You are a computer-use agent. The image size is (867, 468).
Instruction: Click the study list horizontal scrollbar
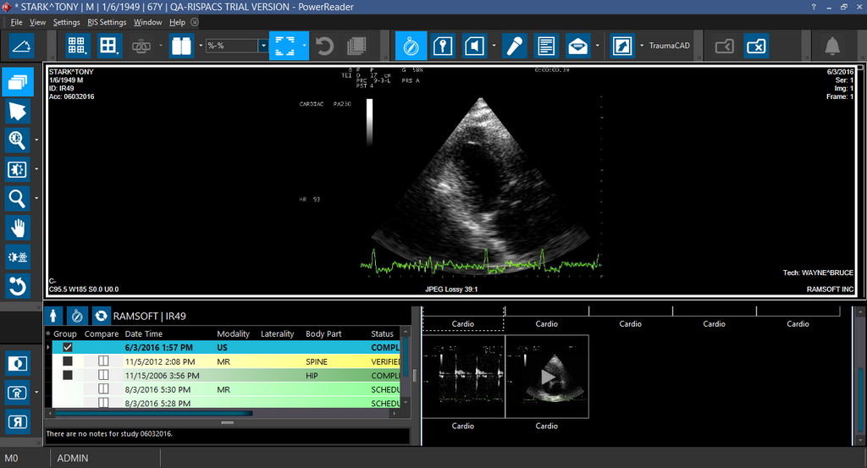[152, 414]
